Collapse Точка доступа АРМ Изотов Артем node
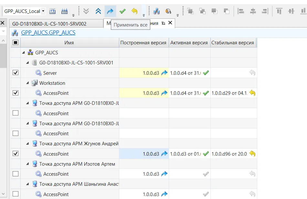The height and width of the screenshot is (199, 307). click(x=27, y=164)
